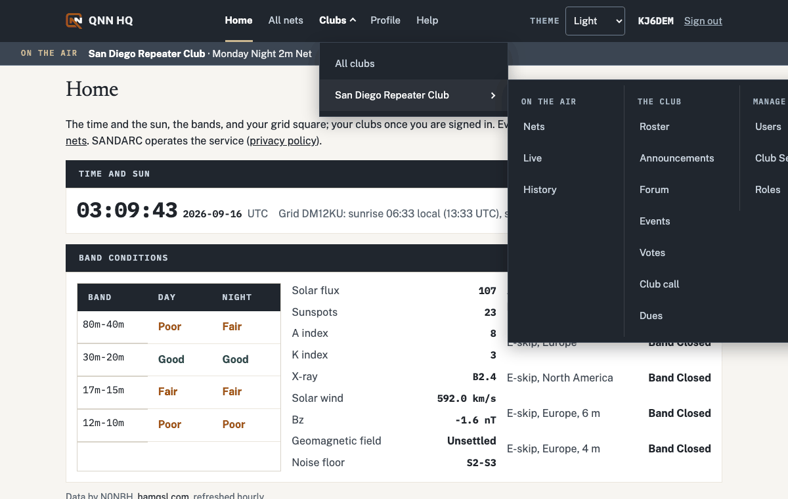Viewport: 788px width, 499px height.
Task: Click the Sign out link
Action: [x=703, y=21]
